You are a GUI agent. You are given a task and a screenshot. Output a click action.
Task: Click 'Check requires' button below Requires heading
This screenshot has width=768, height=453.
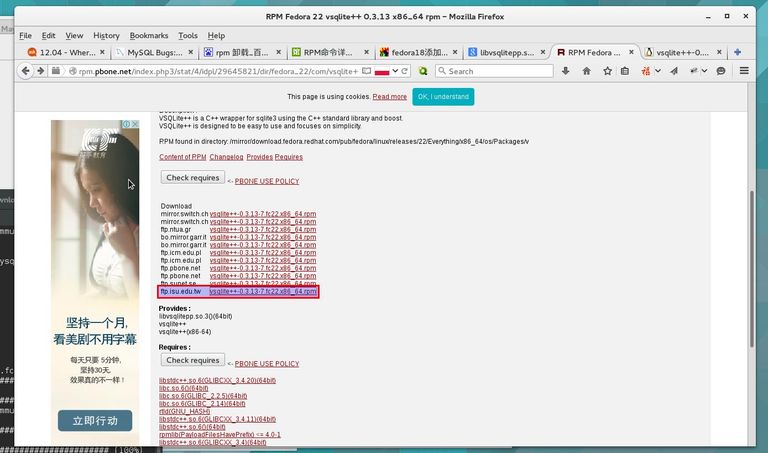(193, 360)
